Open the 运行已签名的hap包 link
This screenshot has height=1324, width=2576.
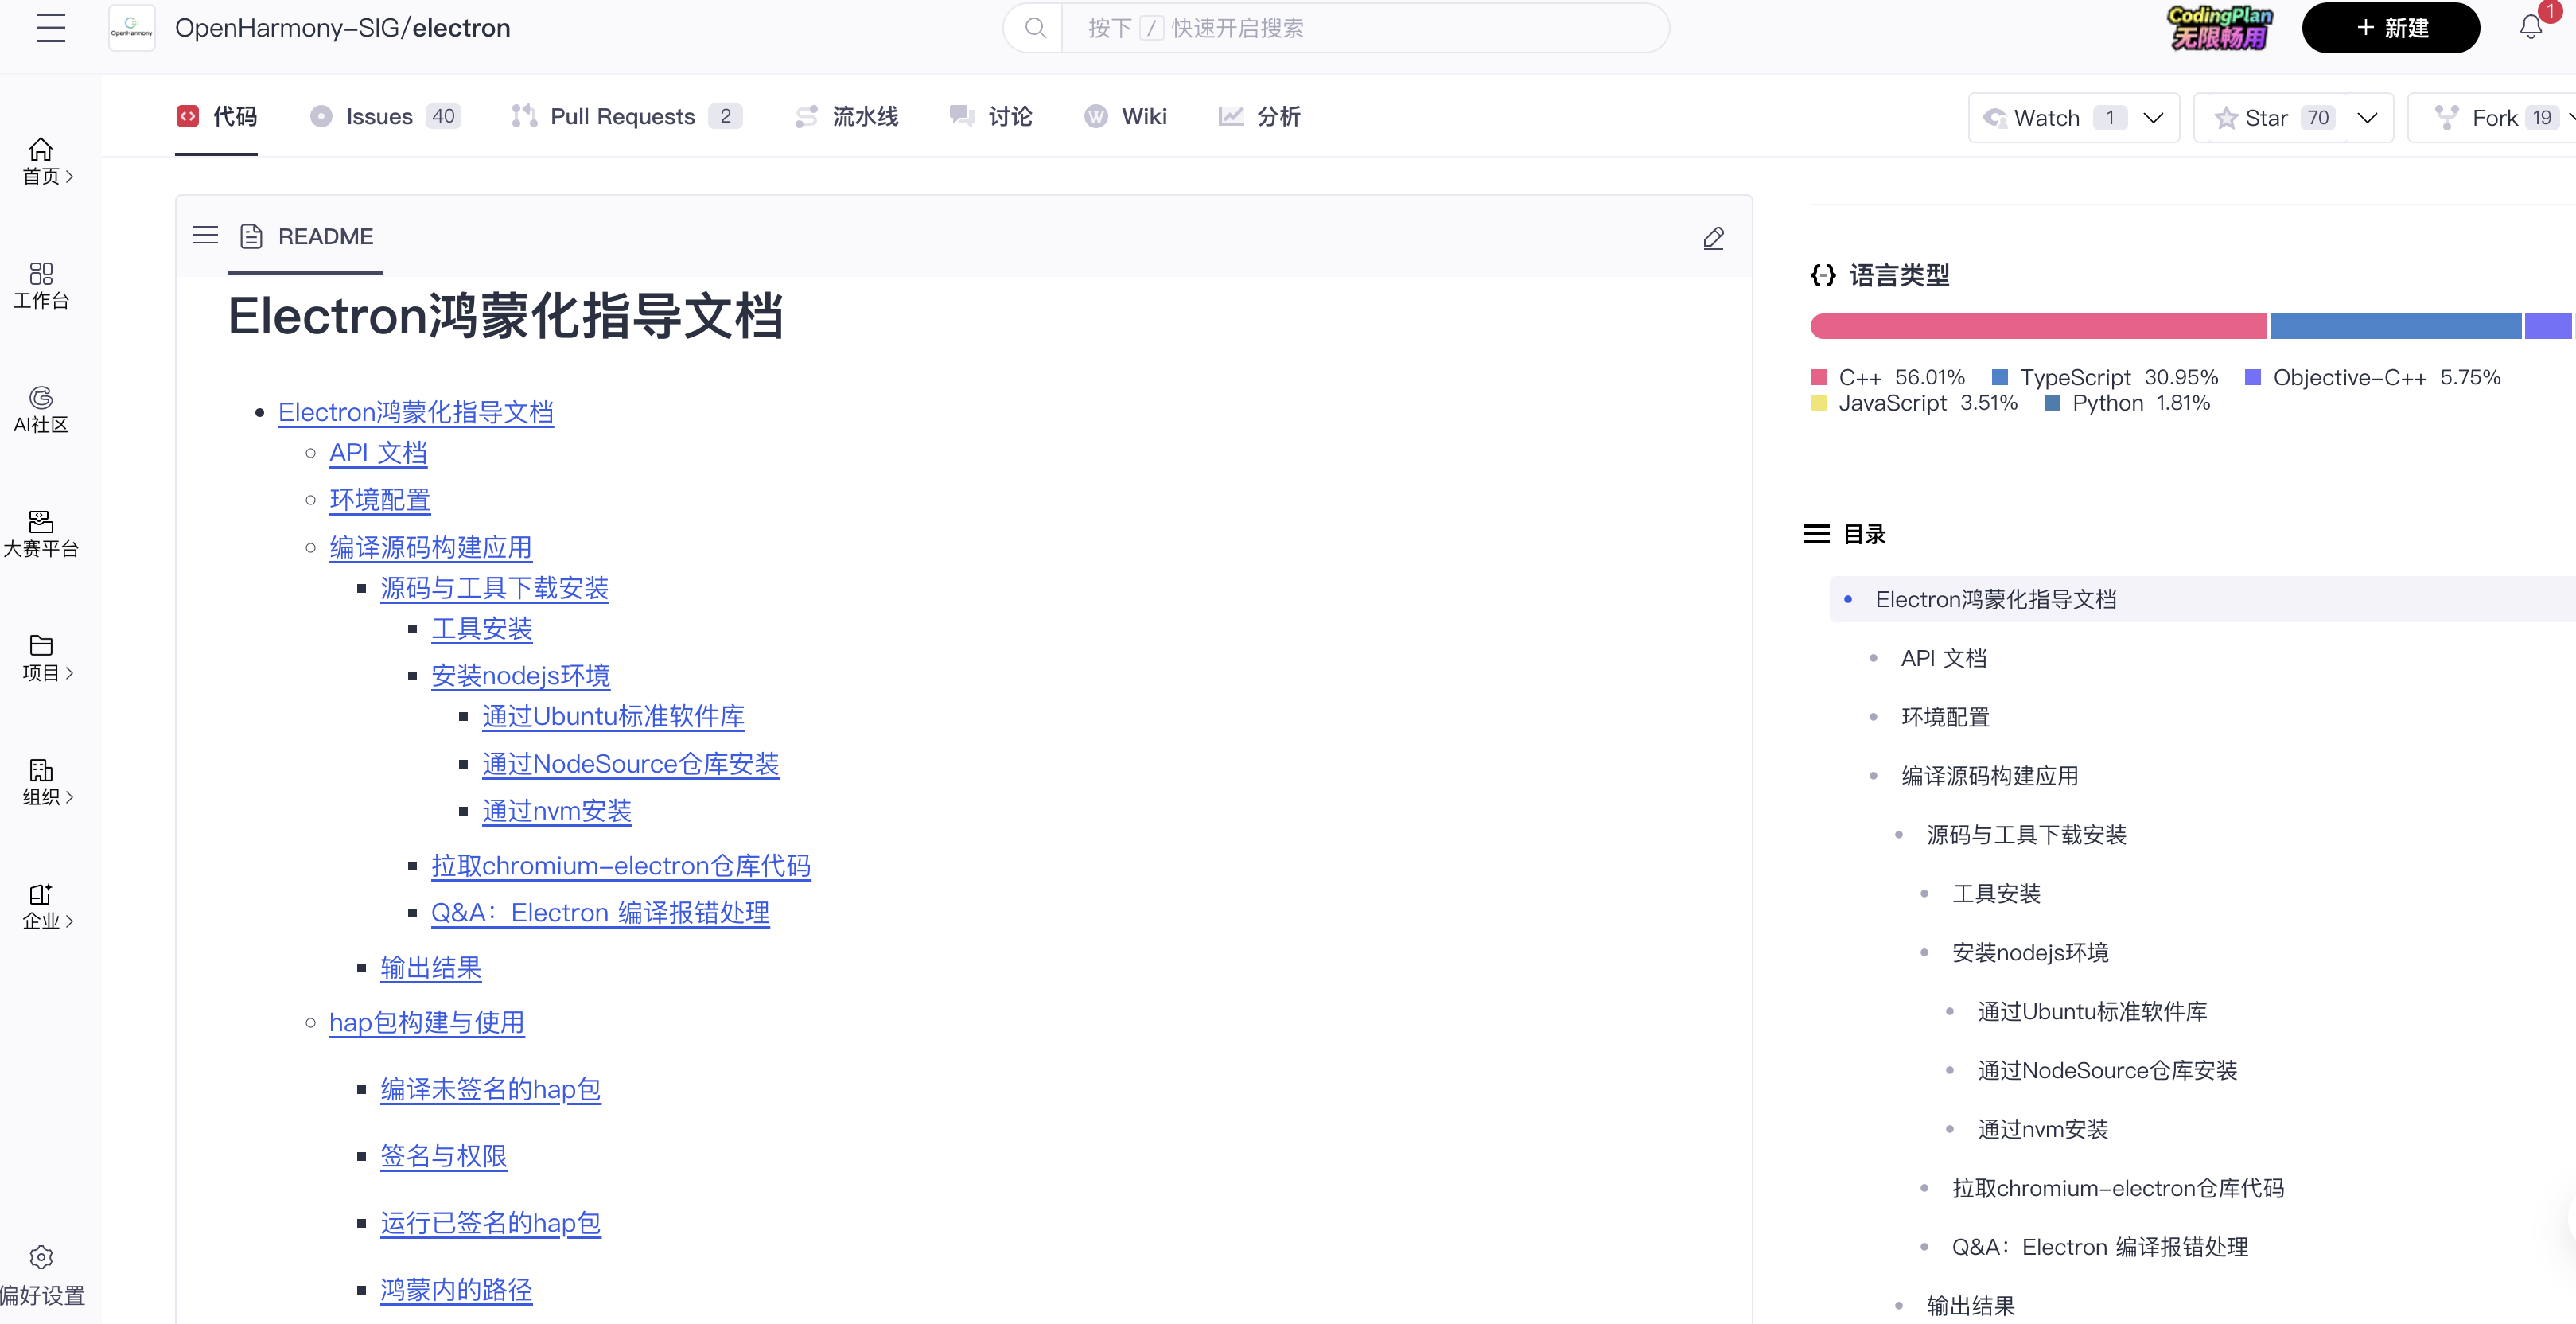point(490,1223)
